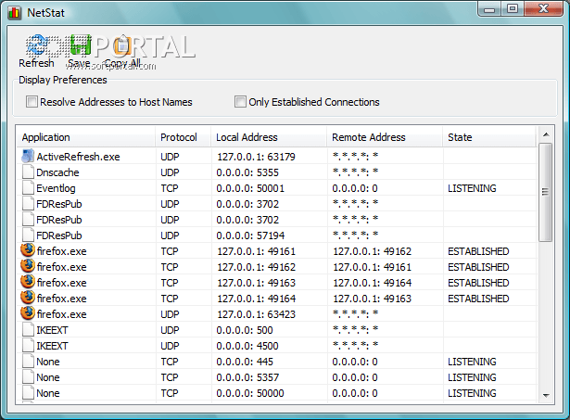Click the Eventlog file icon
Screen dimensions: 570x420
coord(28,187)
